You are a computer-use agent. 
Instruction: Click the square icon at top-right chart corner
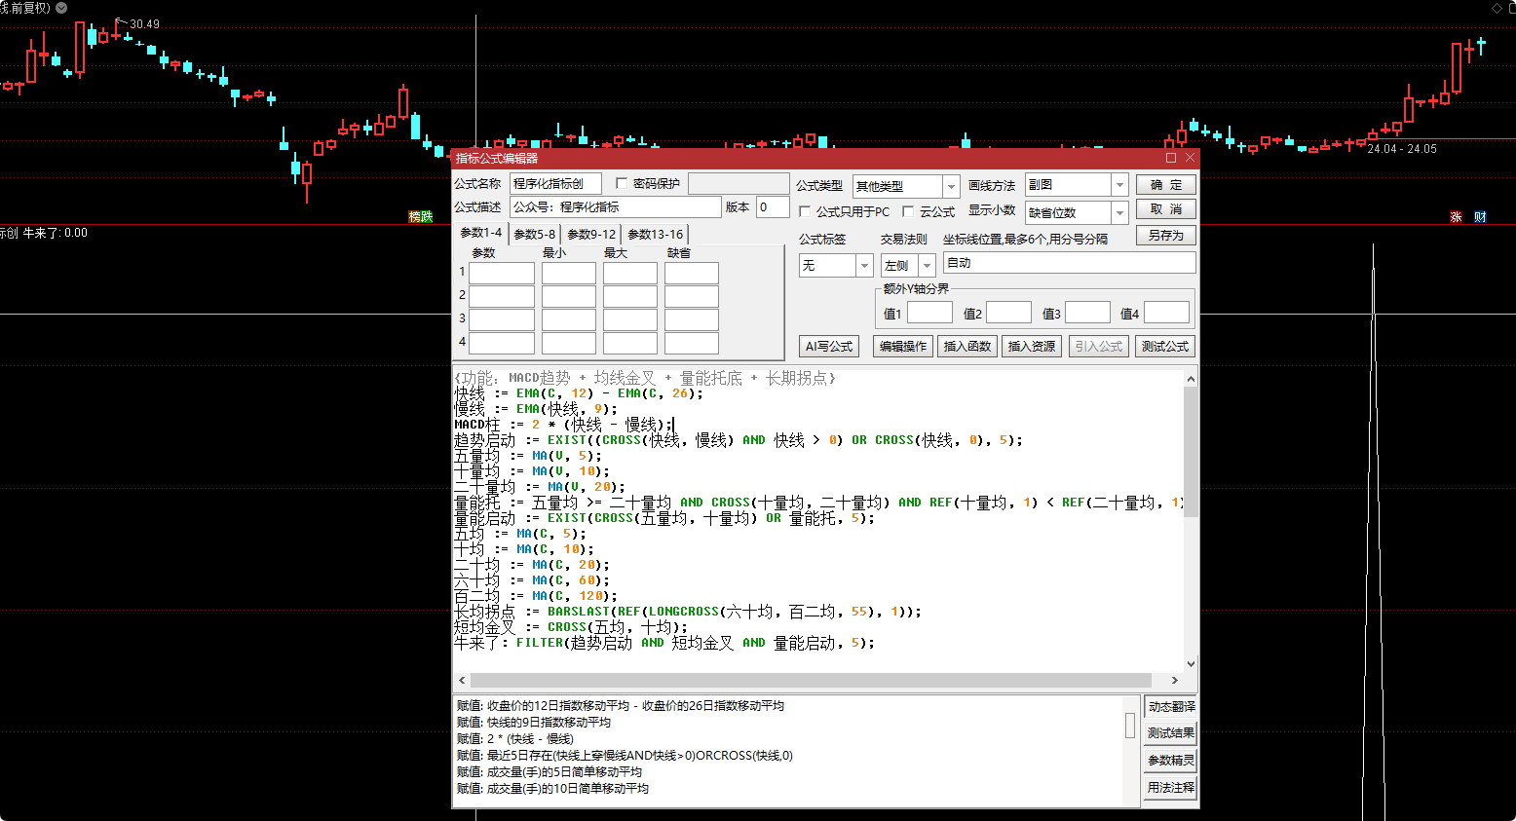(1512, 8)
